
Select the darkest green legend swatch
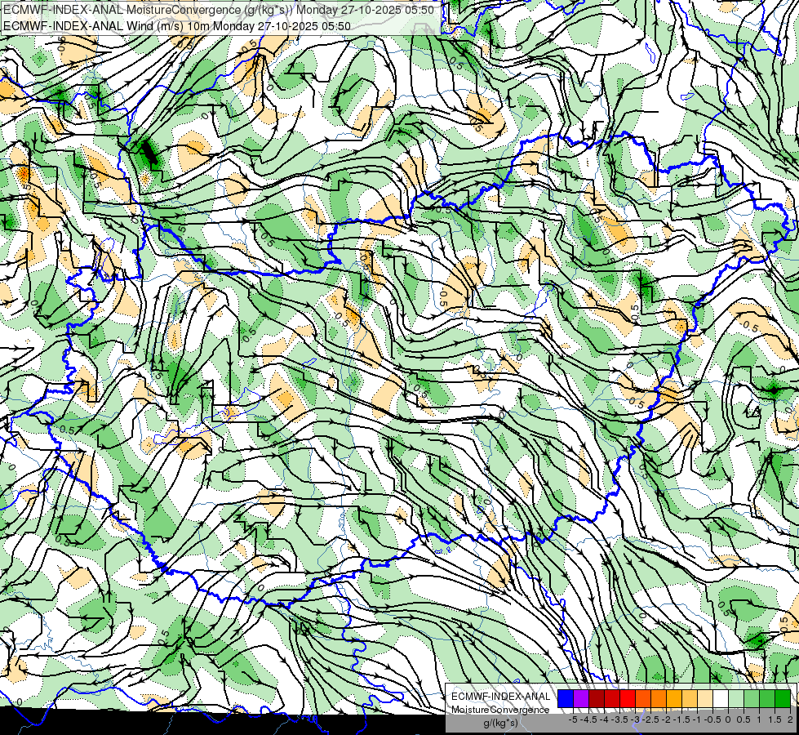[783, 699]
